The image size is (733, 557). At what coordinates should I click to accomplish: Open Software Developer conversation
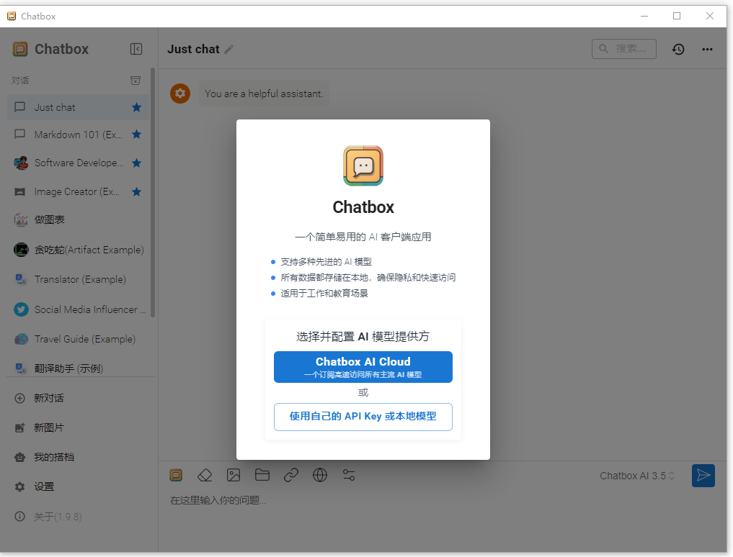pyautogui.click(x=78, y=163)
